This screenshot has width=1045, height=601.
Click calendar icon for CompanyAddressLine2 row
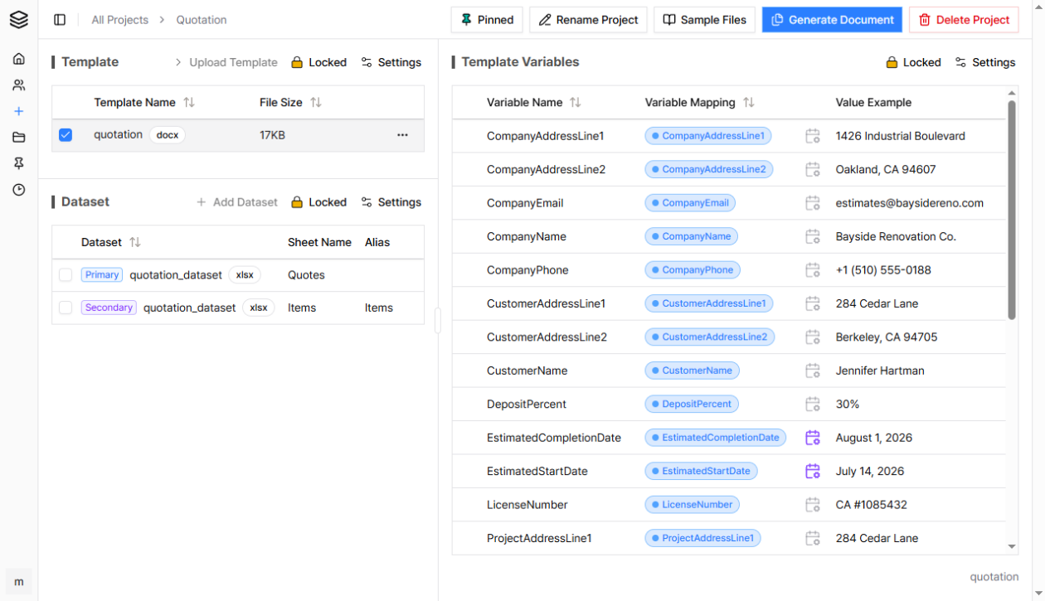[813, 169]
